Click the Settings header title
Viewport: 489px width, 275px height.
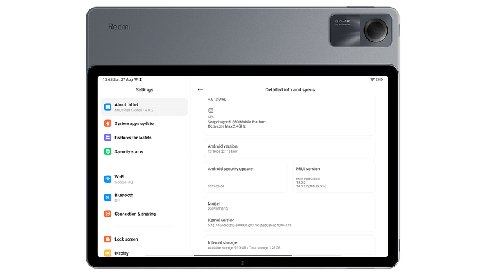point(144,89)
